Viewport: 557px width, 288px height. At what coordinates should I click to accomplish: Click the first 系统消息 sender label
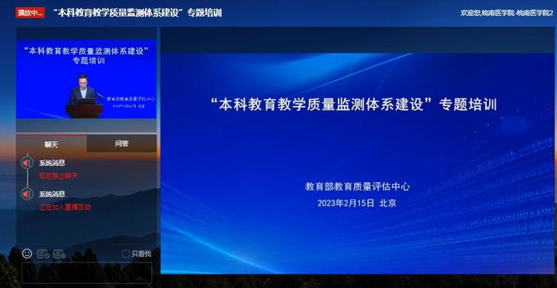(52, 163)
